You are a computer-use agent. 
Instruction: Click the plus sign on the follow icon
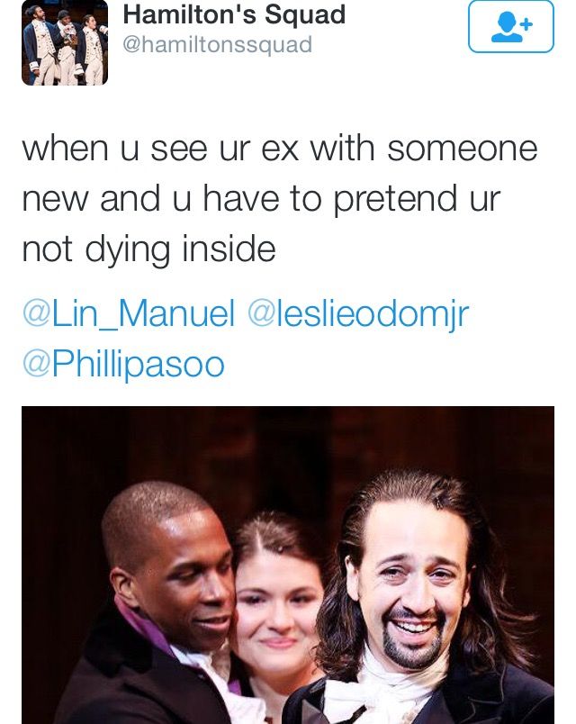click(527, 24)
